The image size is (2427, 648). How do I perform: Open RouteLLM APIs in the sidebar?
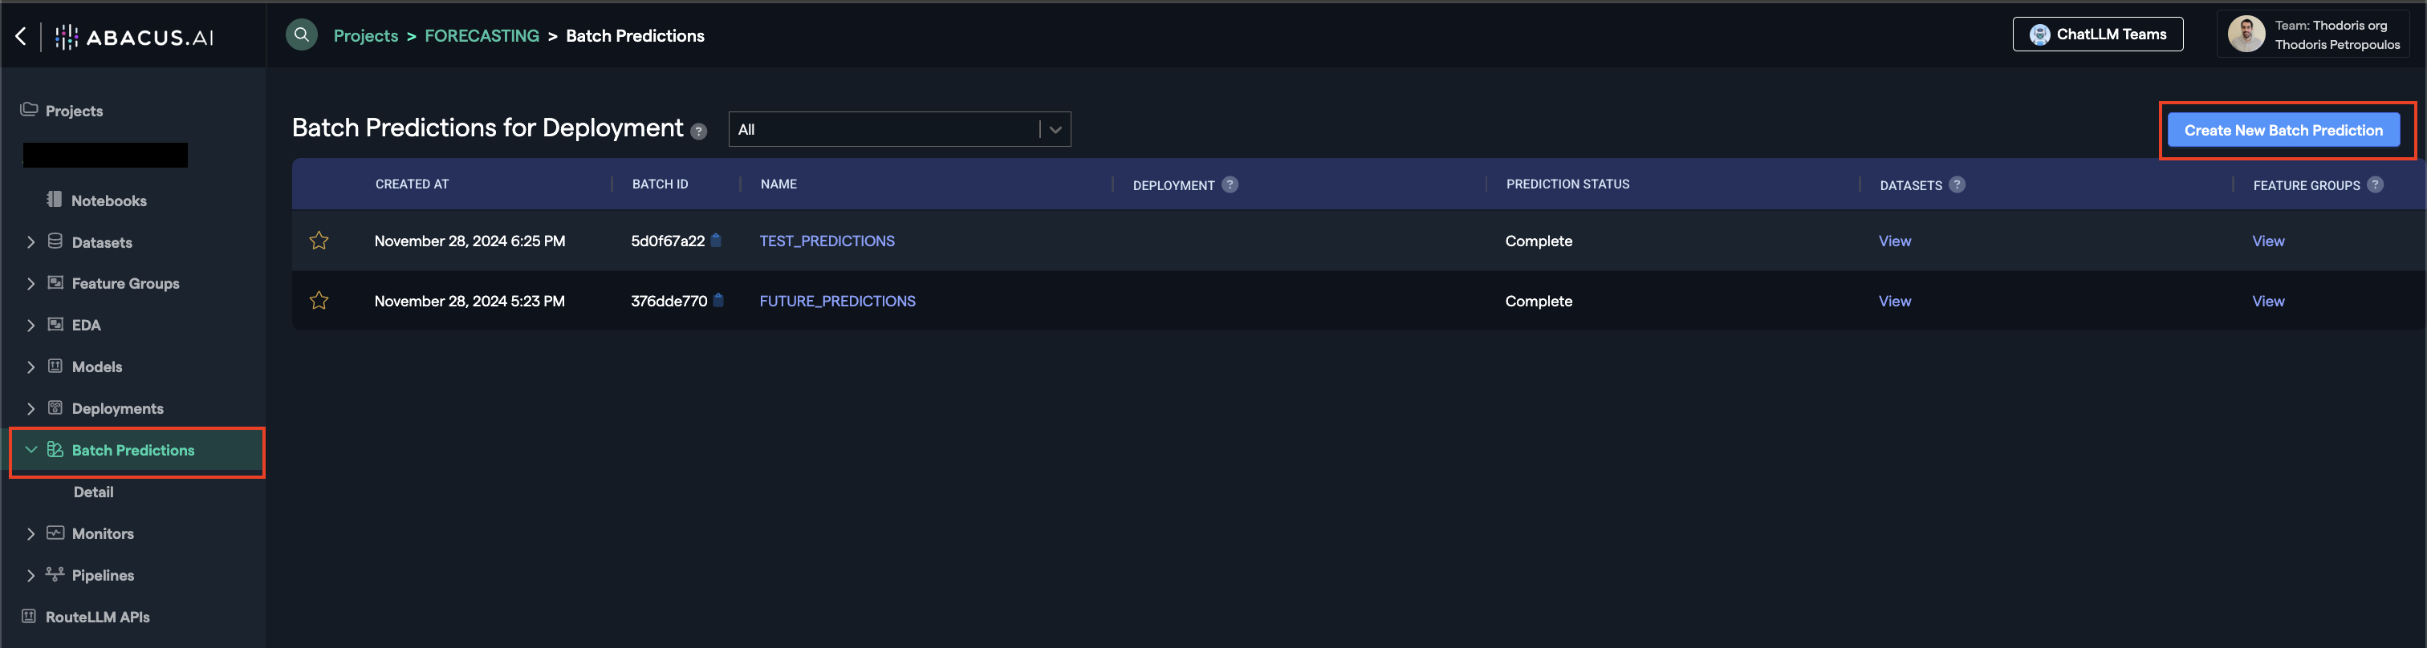pyautogui.click(x=97, y=617)
